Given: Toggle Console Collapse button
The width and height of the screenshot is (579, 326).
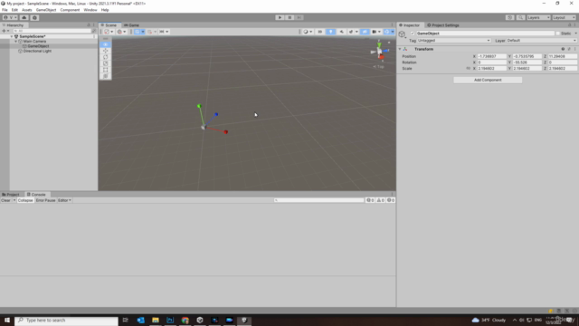Looking at the screenshot, I should [x=25, y=200].
